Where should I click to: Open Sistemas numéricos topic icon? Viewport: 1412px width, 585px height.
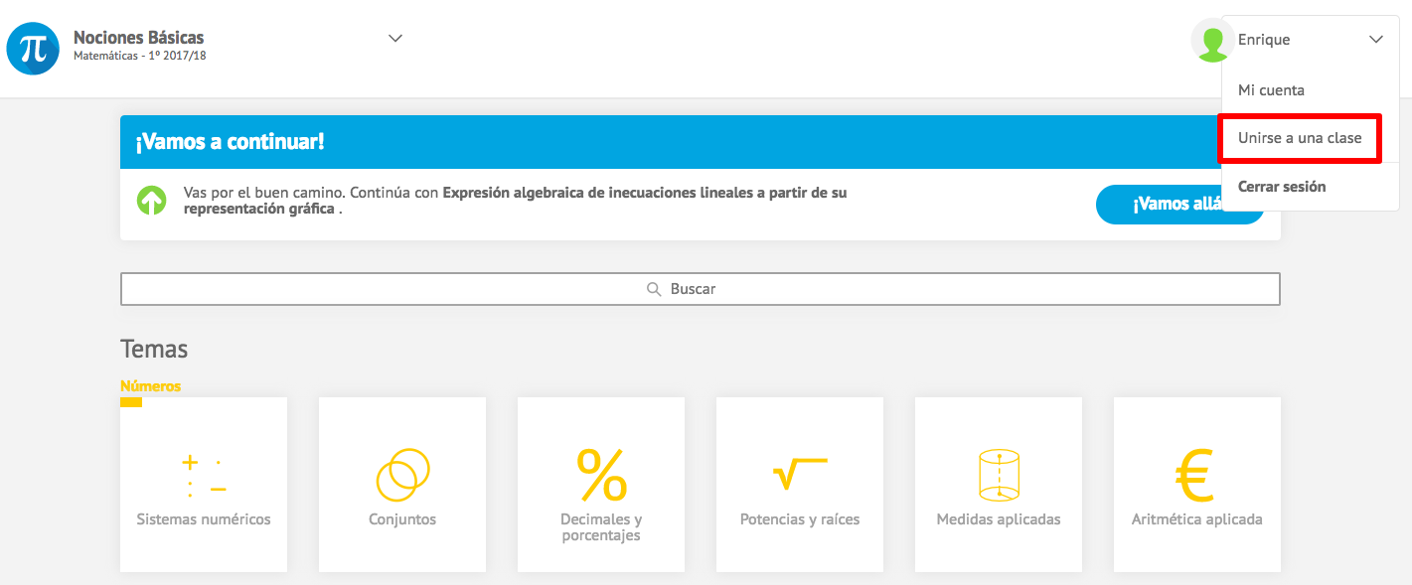point(204,475)
